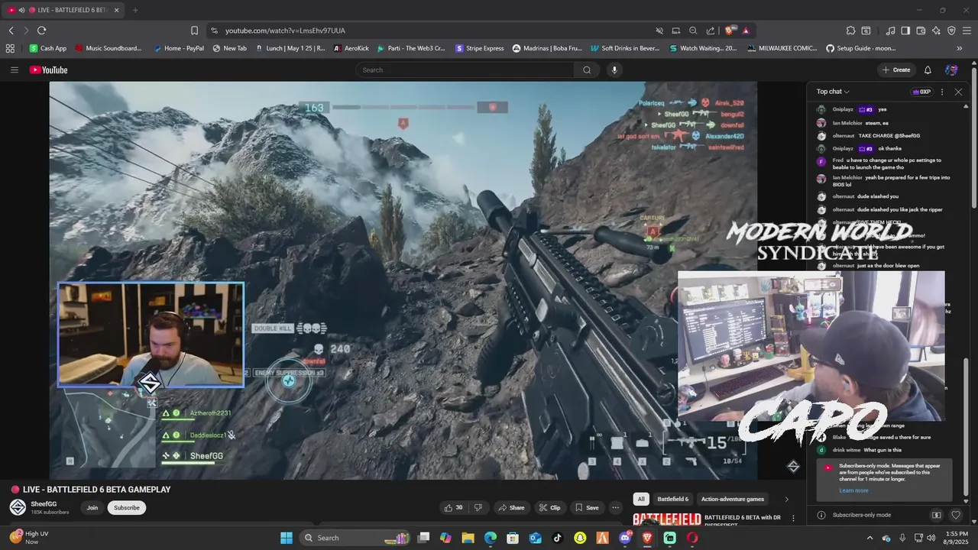978x550 pixels.
Task: Open File Explorer from the taskbar
Action: [468, 538]
